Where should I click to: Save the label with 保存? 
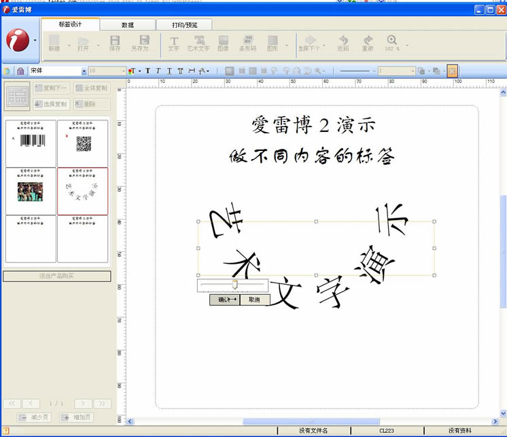115,43
